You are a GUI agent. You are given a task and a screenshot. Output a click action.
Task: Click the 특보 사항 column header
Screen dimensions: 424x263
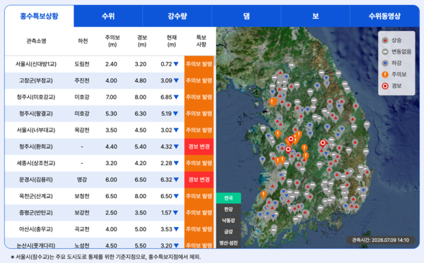click(201, 41)
